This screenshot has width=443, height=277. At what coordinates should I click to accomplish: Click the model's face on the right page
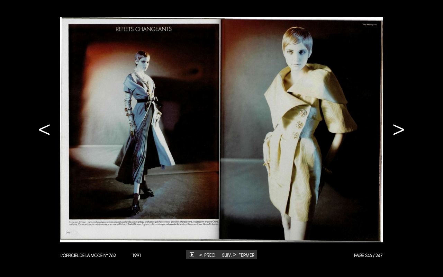click(297, 54)
